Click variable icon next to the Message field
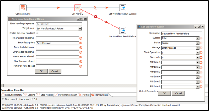Screen dimensions: 209x111 [201, 48]
